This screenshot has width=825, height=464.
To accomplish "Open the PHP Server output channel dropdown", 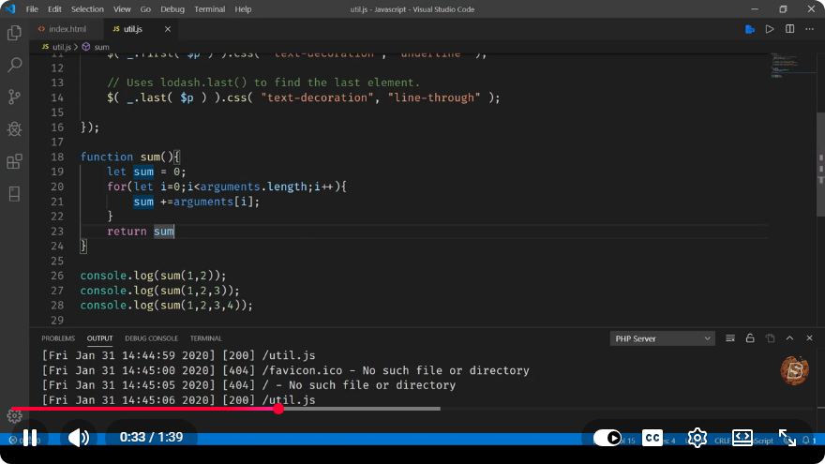I will coord(662,338).
